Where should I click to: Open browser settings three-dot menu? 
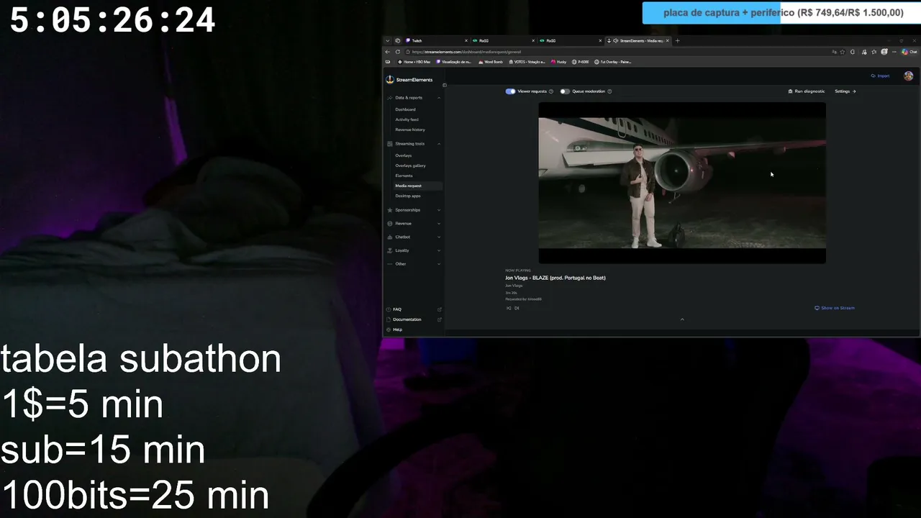pos(894,52)
